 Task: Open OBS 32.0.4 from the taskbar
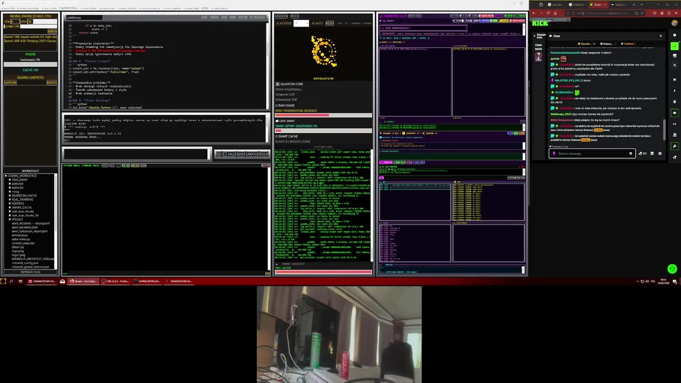click(115, 281)
